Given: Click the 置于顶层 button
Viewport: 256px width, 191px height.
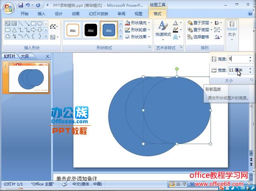Looking at the screenshot, I should [x=198, y=23].
